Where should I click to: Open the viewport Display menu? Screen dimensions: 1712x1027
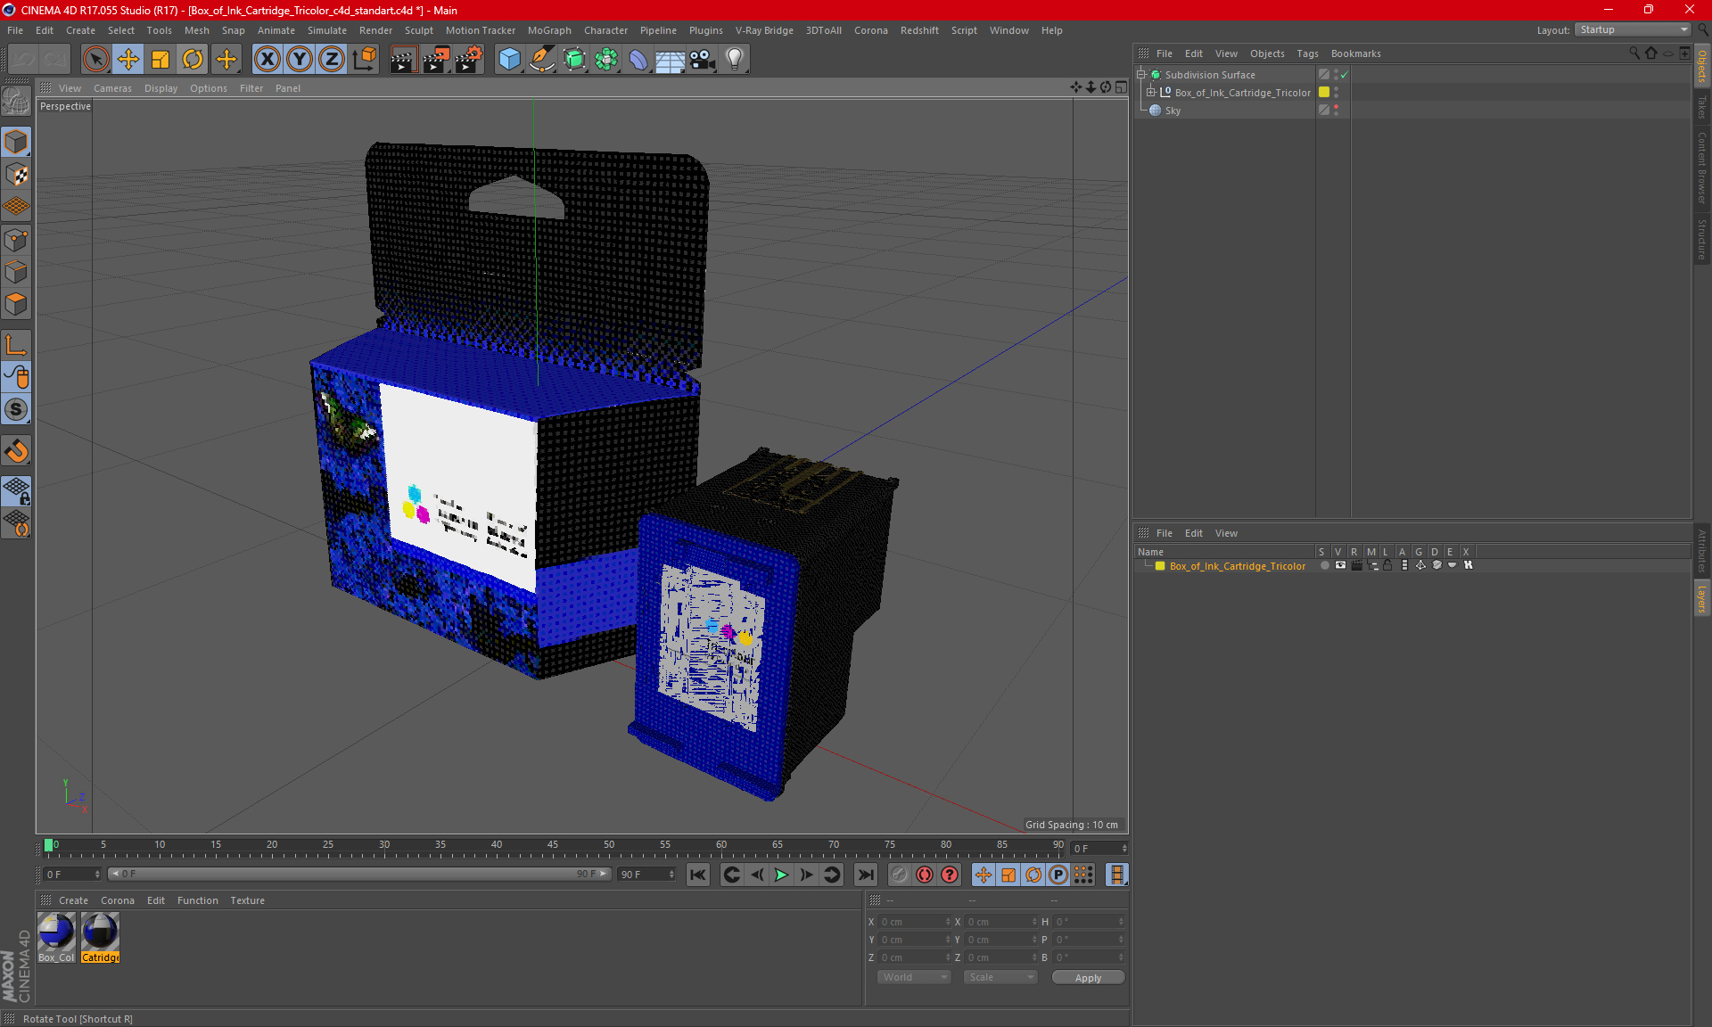160,88
